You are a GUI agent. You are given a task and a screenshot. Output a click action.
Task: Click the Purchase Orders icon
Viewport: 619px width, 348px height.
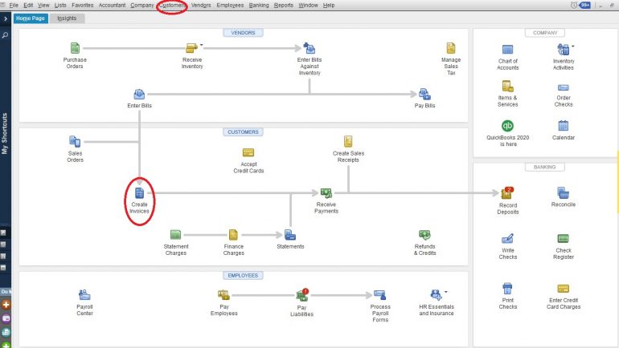tap(75, 49)
